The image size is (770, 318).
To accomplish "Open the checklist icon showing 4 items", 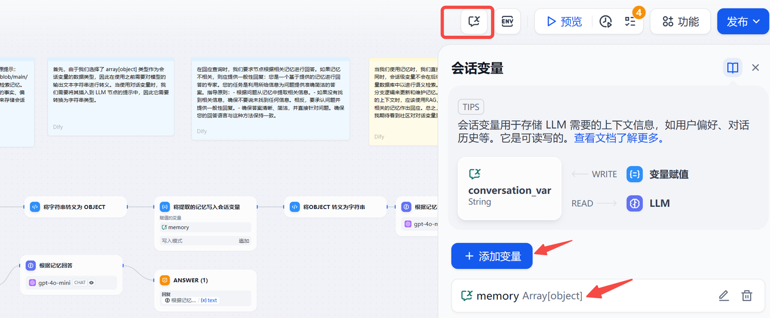I will pyautogui.click(x=629, y=21).
